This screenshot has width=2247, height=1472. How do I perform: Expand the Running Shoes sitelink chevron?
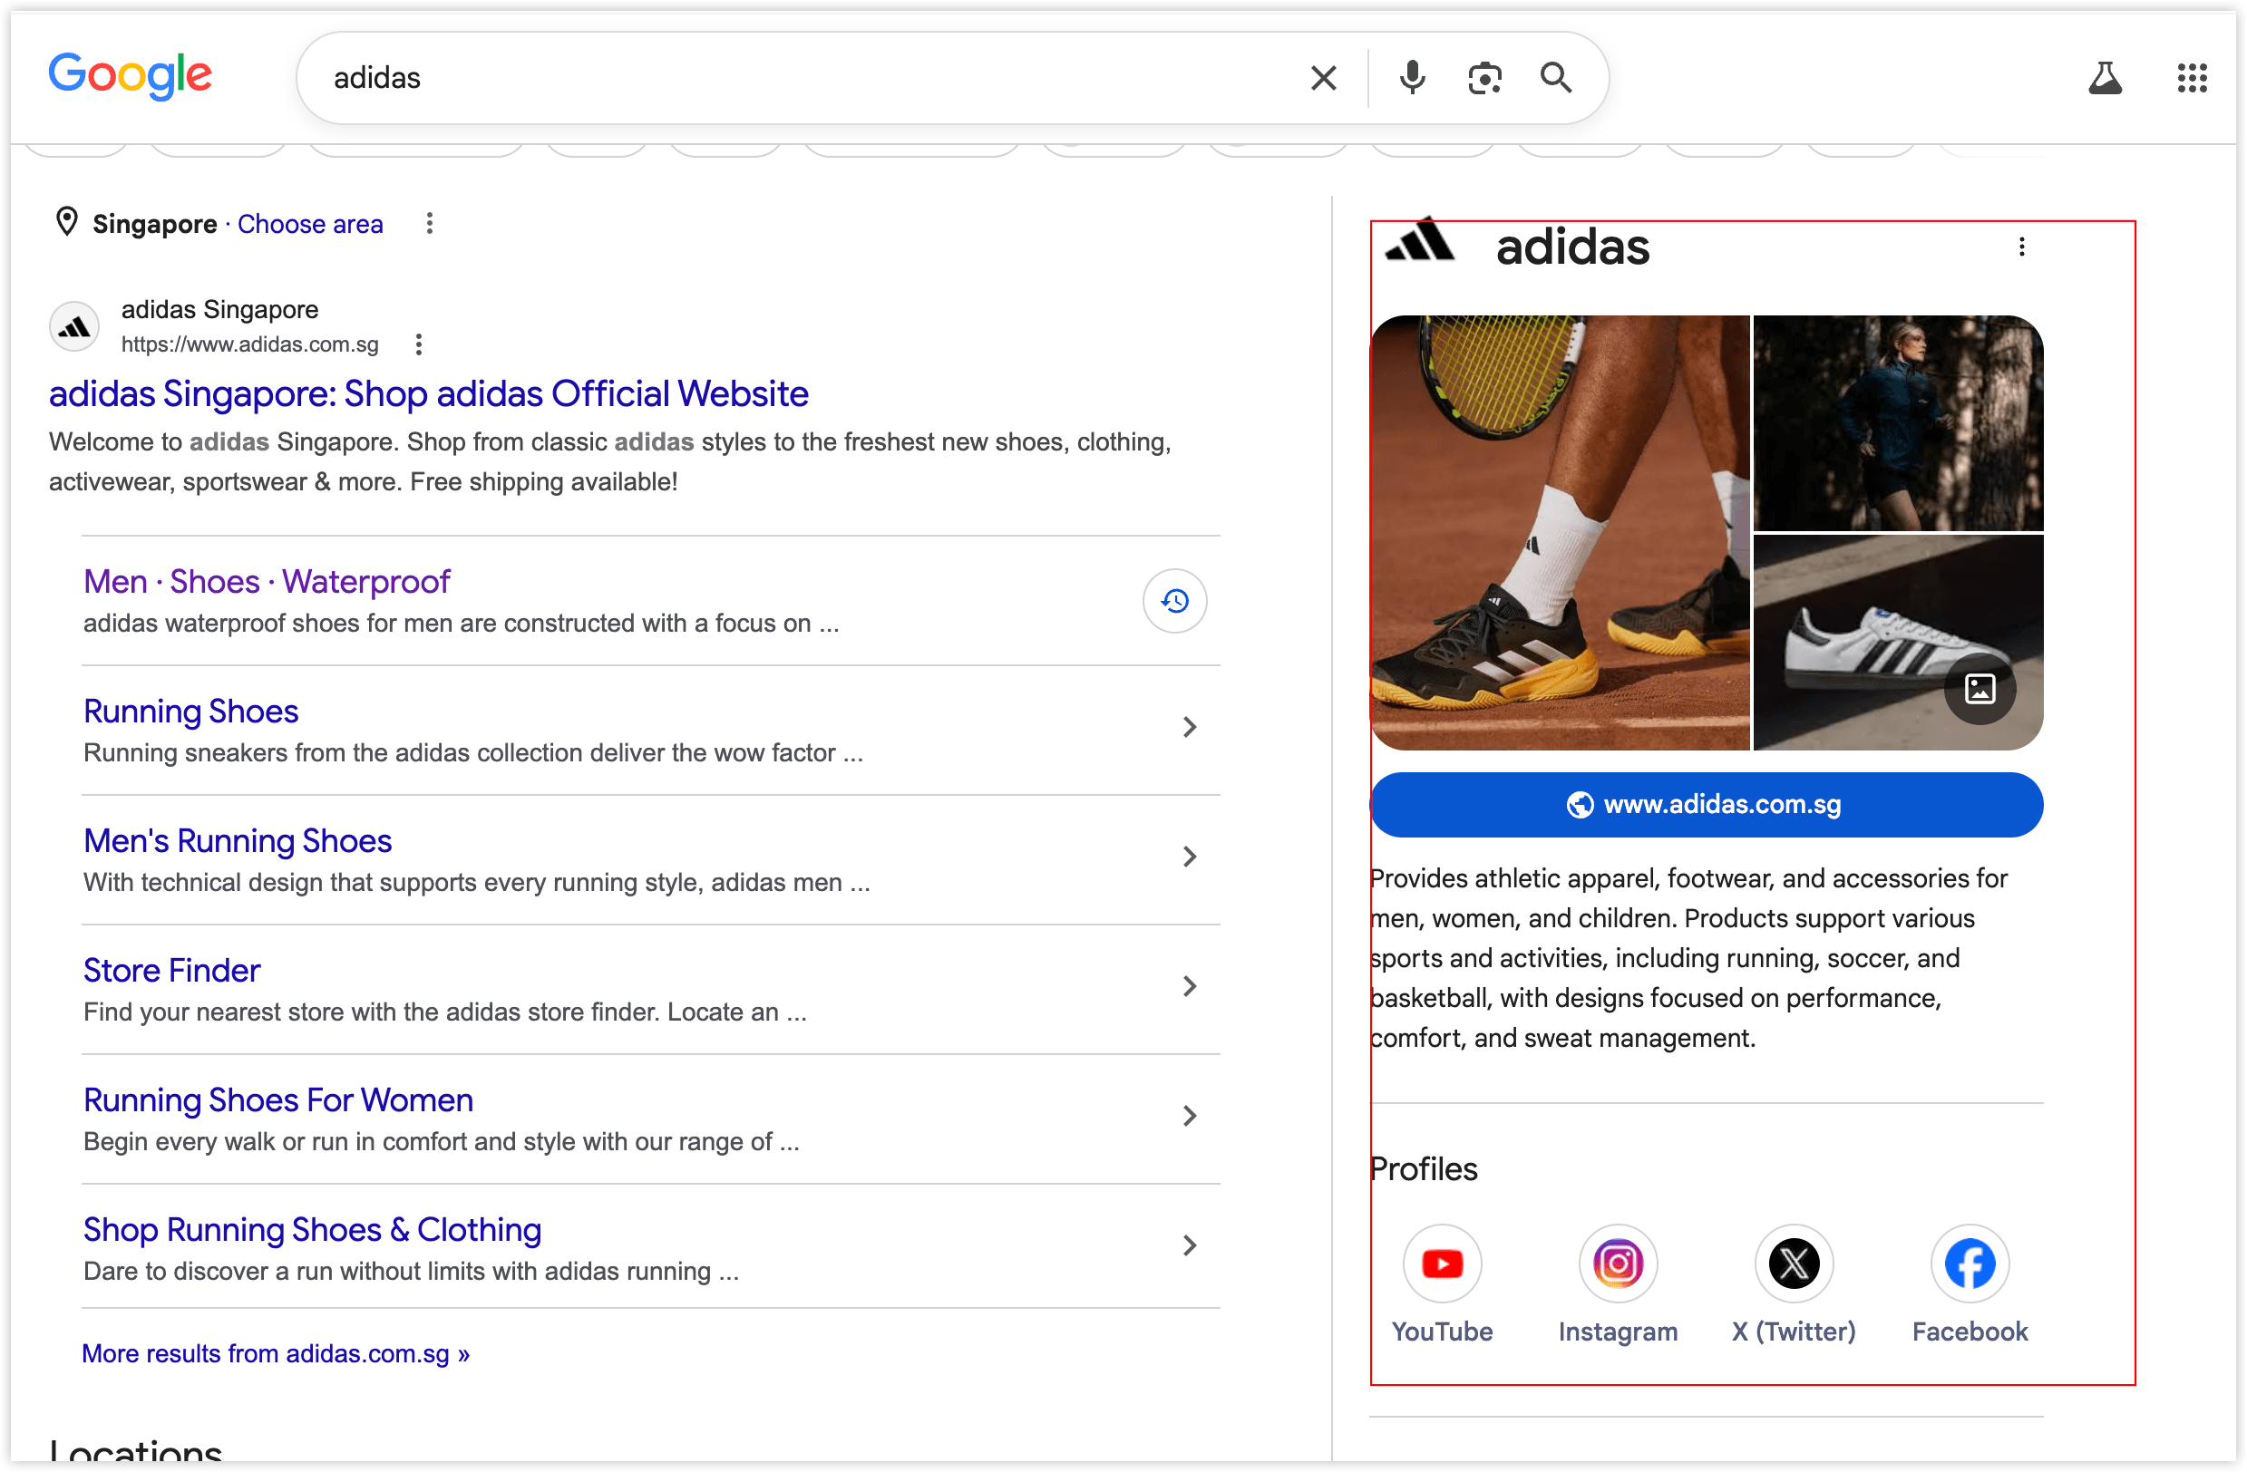pyautogui.click(x=1190, y=728)
